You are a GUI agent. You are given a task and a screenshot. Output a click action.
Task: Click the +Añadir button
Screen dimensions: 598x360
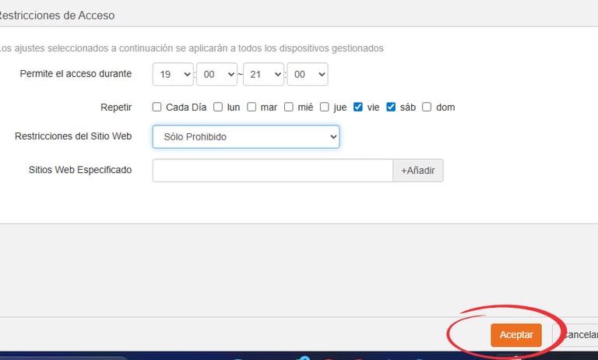[418, 171]
